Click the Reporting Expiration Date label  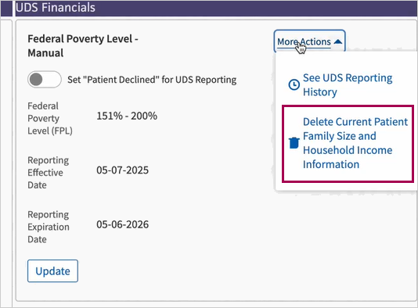point(49,227)
